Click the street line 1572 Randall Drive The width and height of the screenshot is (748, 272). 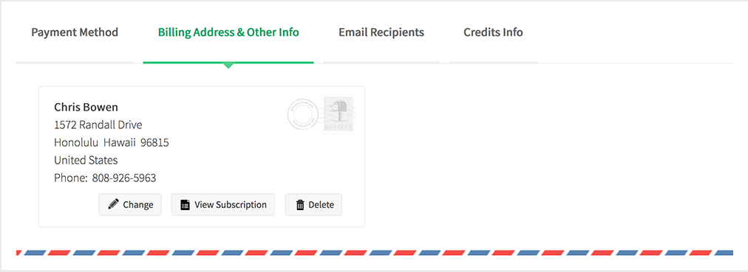click(98, 125)
